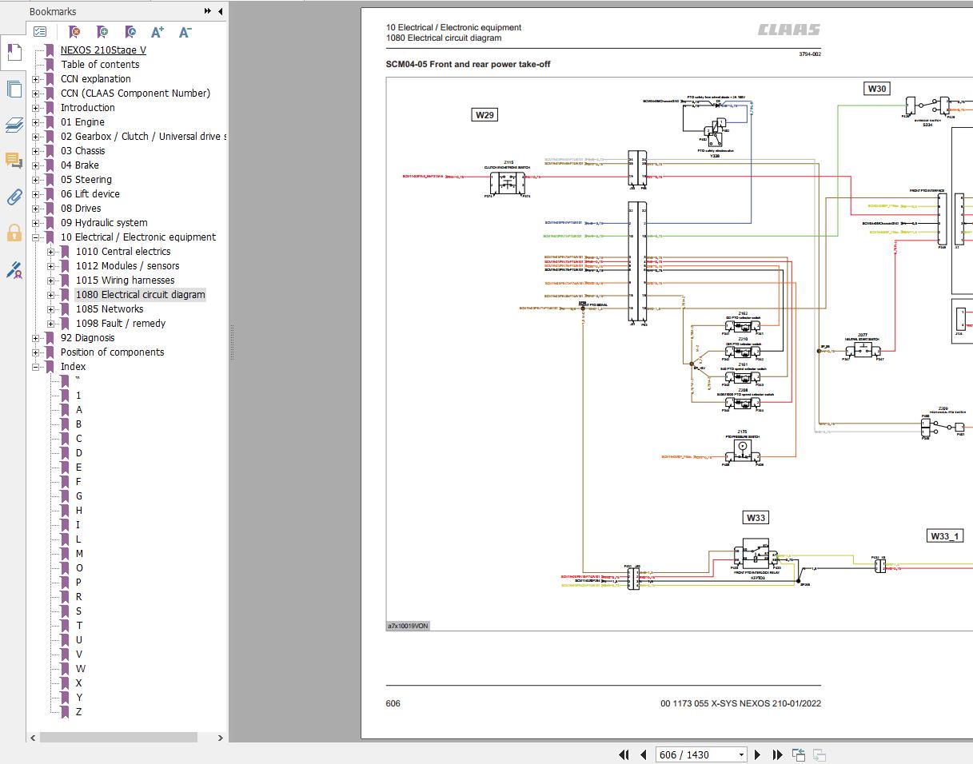Select the 1085 Networks bookmark
Image resolution: width=973 pixels, height=764 pixels.
[110, 309]
